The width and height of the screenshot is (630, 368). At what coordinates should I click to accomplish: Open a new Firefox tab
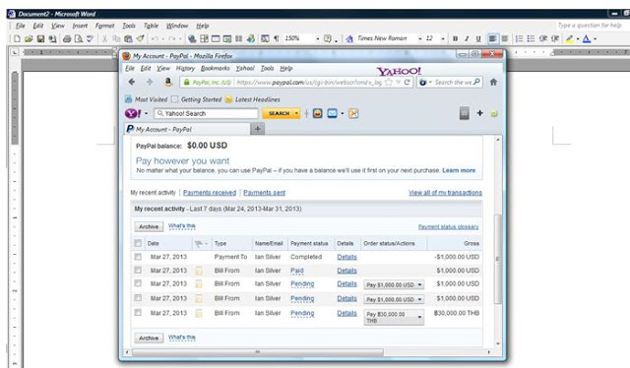[x=258, y=129]
